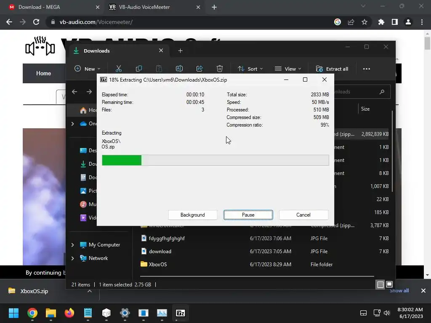This screenshot has height=323, width=431.
Task: Select My Computer in navigation pane
Action: click(x=104, y=245)
